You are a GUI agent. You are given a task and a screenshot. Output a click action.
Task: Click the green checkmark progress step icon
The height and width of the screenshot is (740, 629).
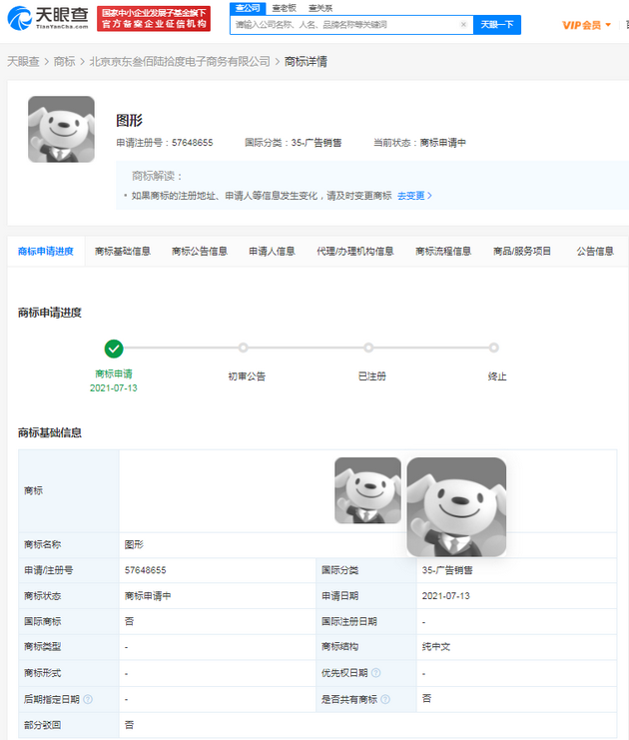(x=114, y=349)
